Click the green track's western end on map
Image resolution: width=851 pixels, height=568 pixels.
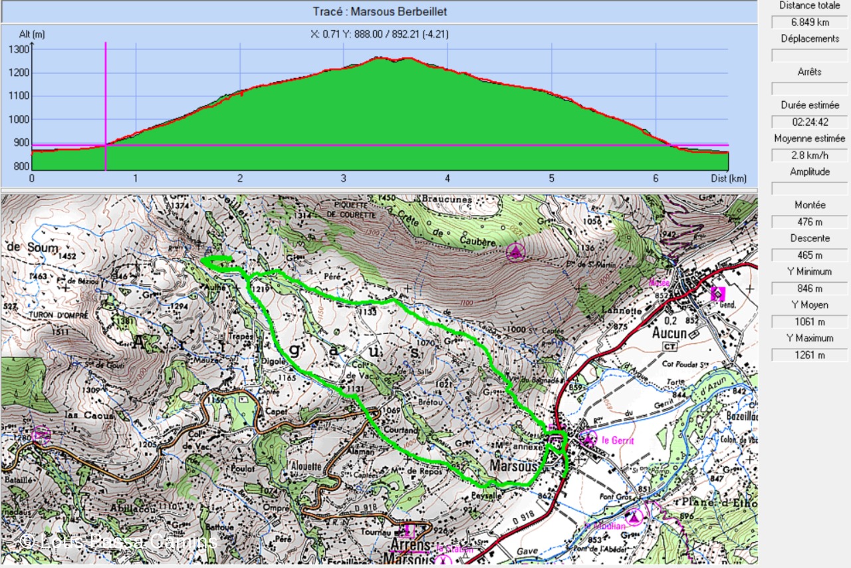(204, 261)
